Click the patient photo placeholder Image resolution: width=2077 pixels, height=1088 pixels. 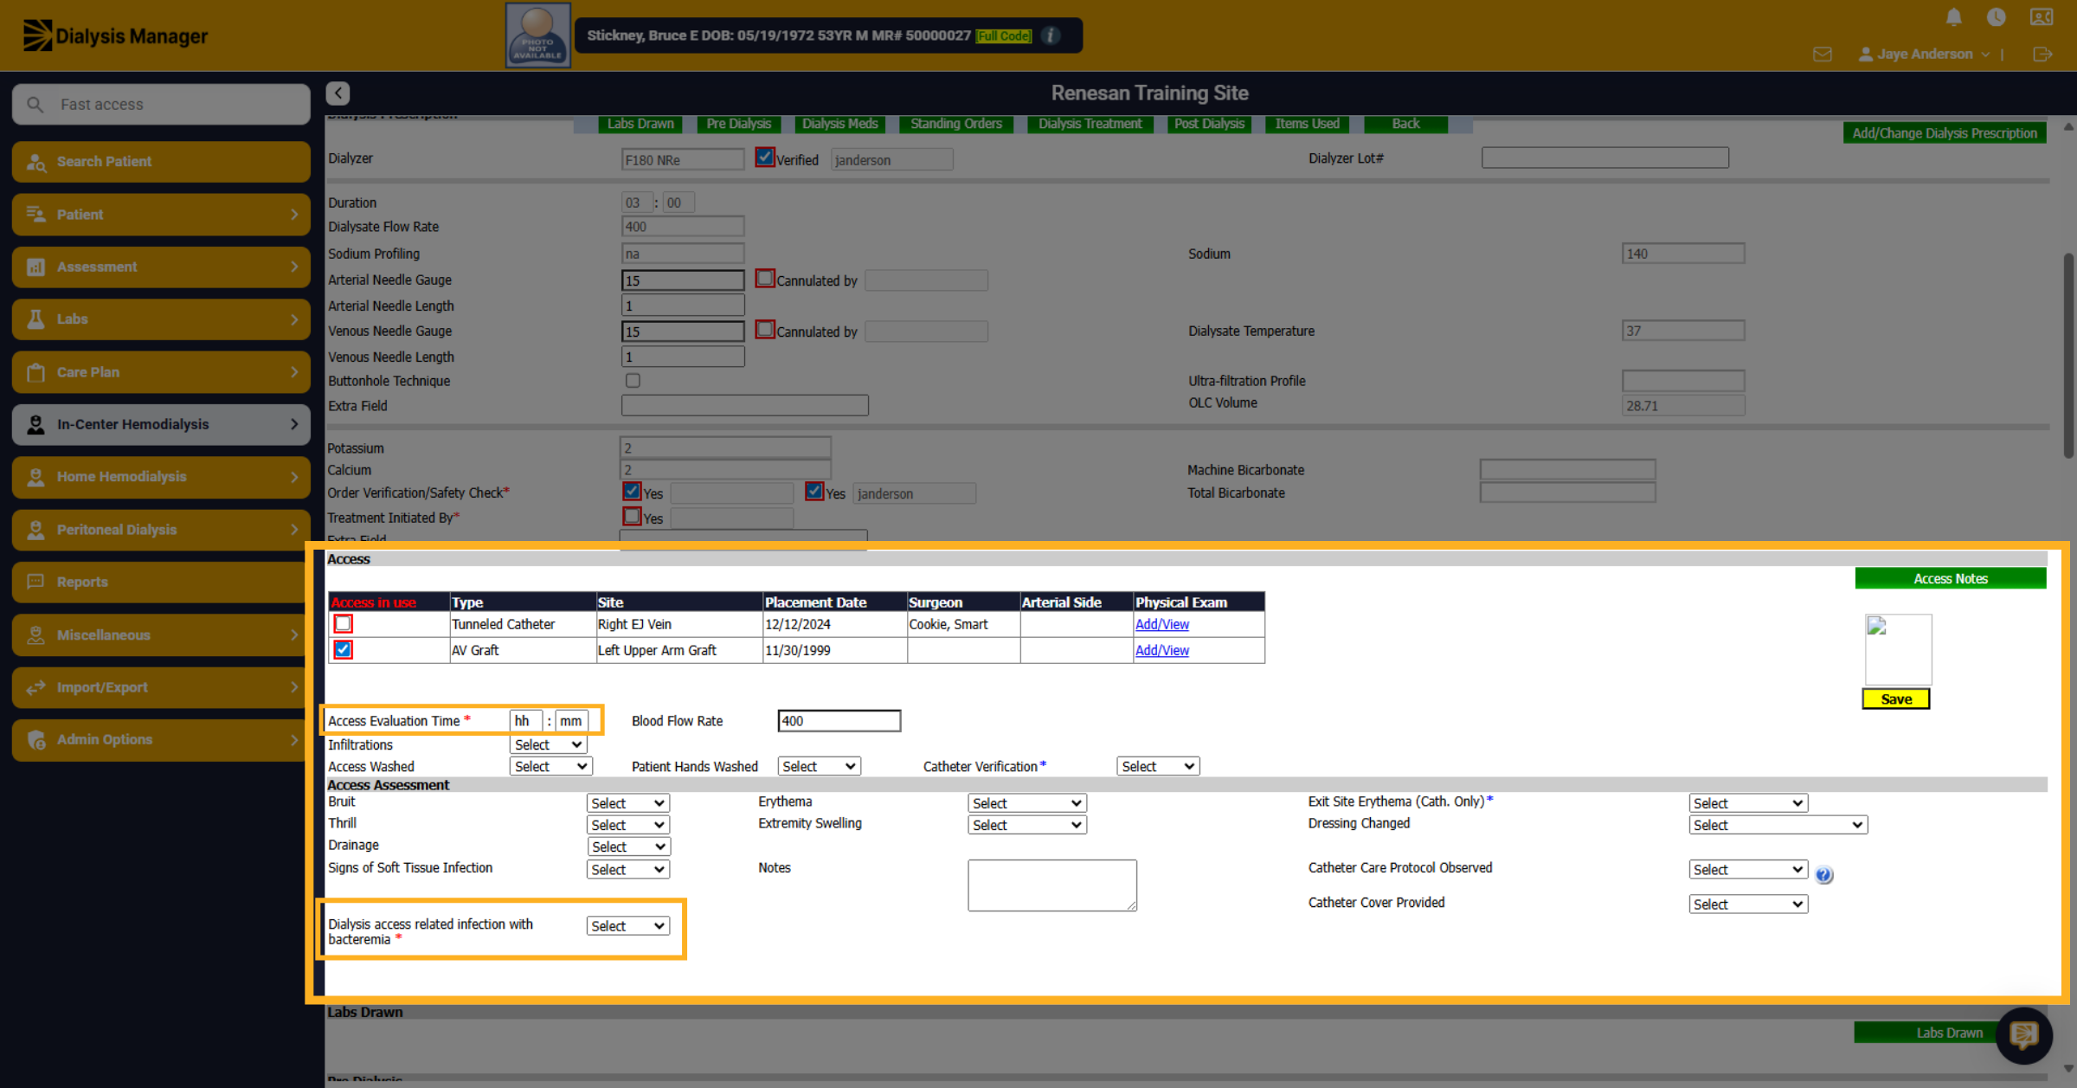tap(537, 35)
